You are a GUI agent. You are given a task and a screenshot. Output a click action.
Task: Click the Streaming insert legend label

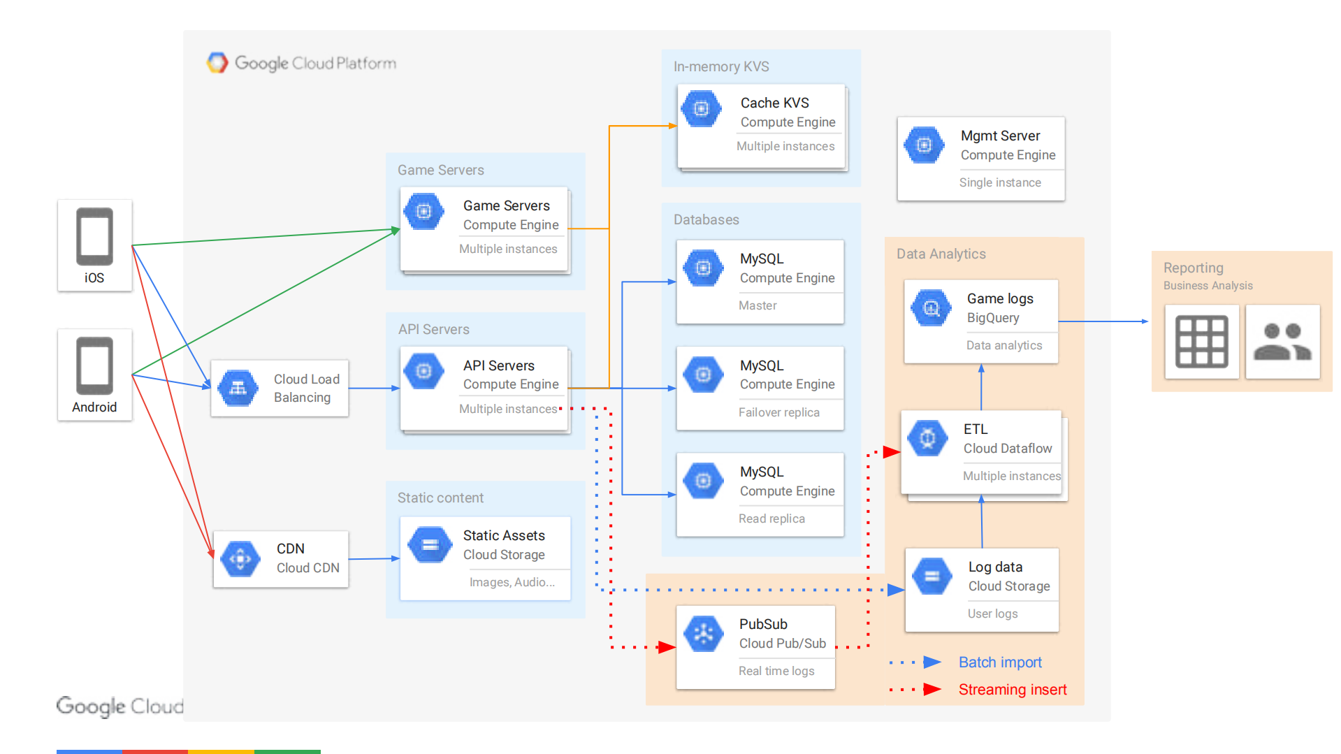tap(1012, 690)
